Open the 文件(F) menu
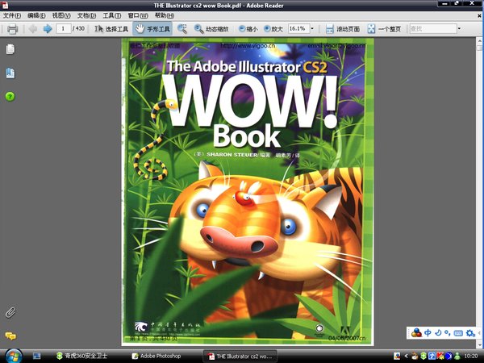 12,15
